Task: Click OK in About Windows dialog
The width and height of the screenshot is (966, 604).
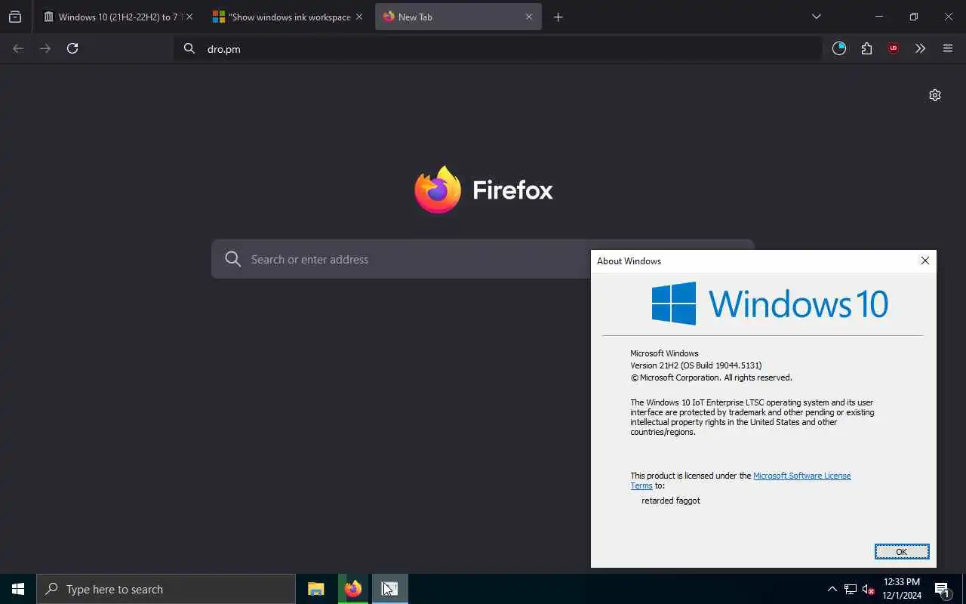Action: pyautogui.click(x=902, y=552)
